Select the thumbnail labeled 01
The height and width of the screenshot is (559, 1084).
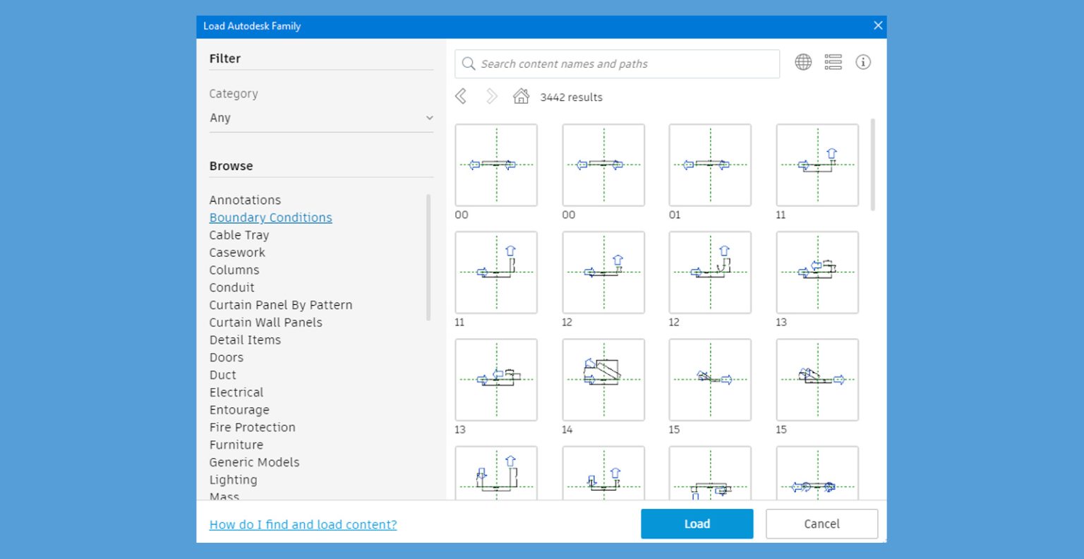710,165
